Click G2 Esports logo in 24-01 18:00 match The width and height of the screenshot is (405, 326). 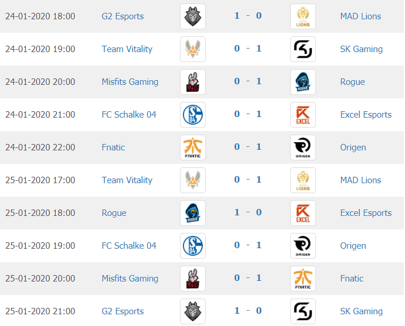click(x=193, y=16)
